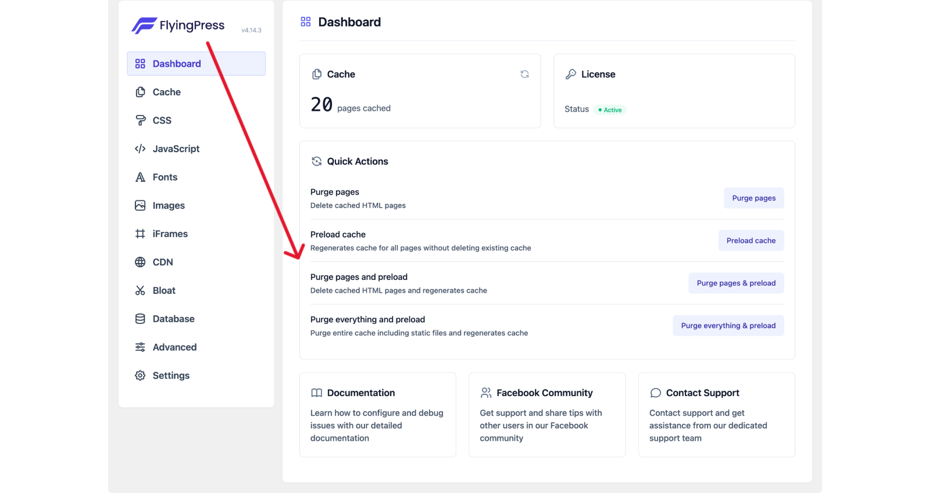
Task: Click the Cache pages icon in sidebar
Action: click(140, 92)
